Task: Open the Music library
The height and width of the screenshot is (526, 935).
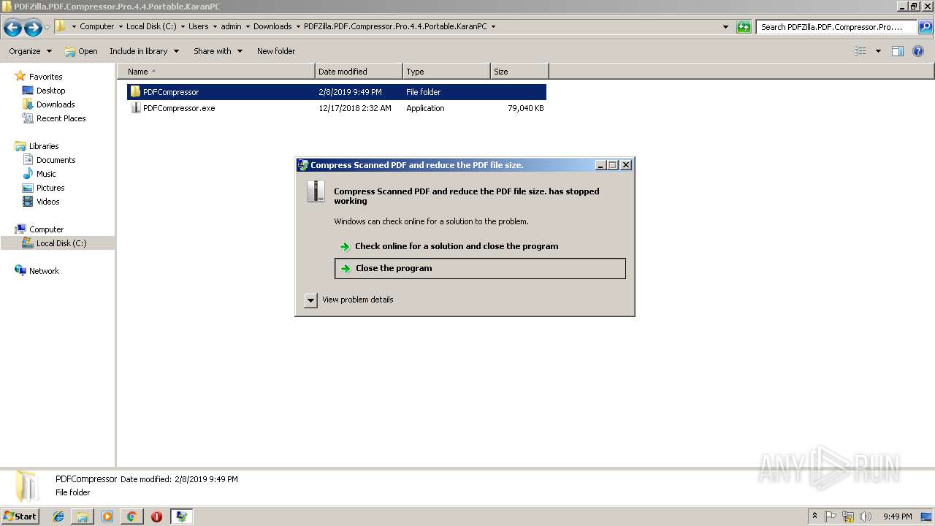Action: [x=46, y=174]
